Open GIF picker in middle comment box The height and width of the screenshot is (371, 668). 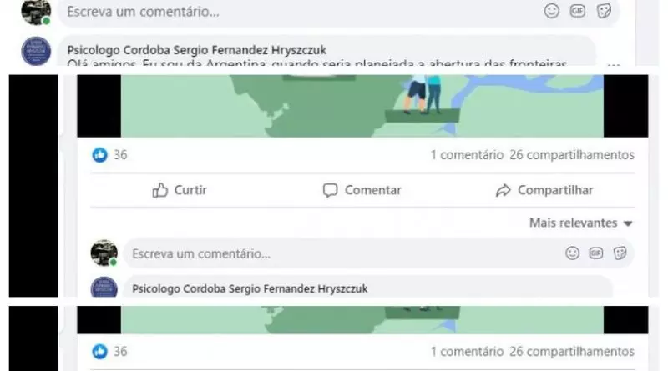[595, 253]
